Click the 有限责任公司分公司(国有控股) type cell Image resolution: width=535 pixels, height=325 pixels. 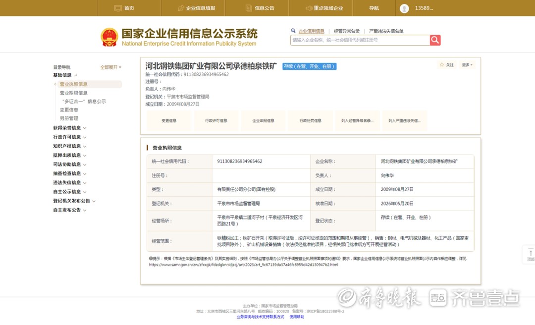click(261, 189)
